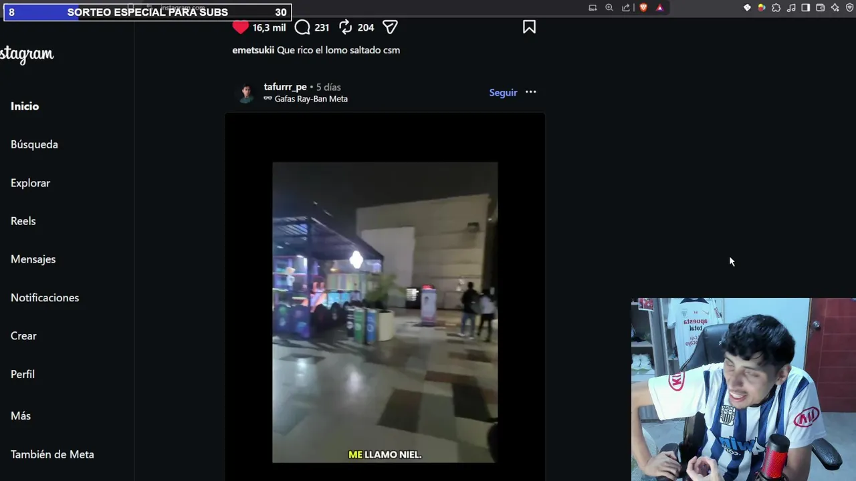Click the Instagram logo wordmark

(27, 55)
